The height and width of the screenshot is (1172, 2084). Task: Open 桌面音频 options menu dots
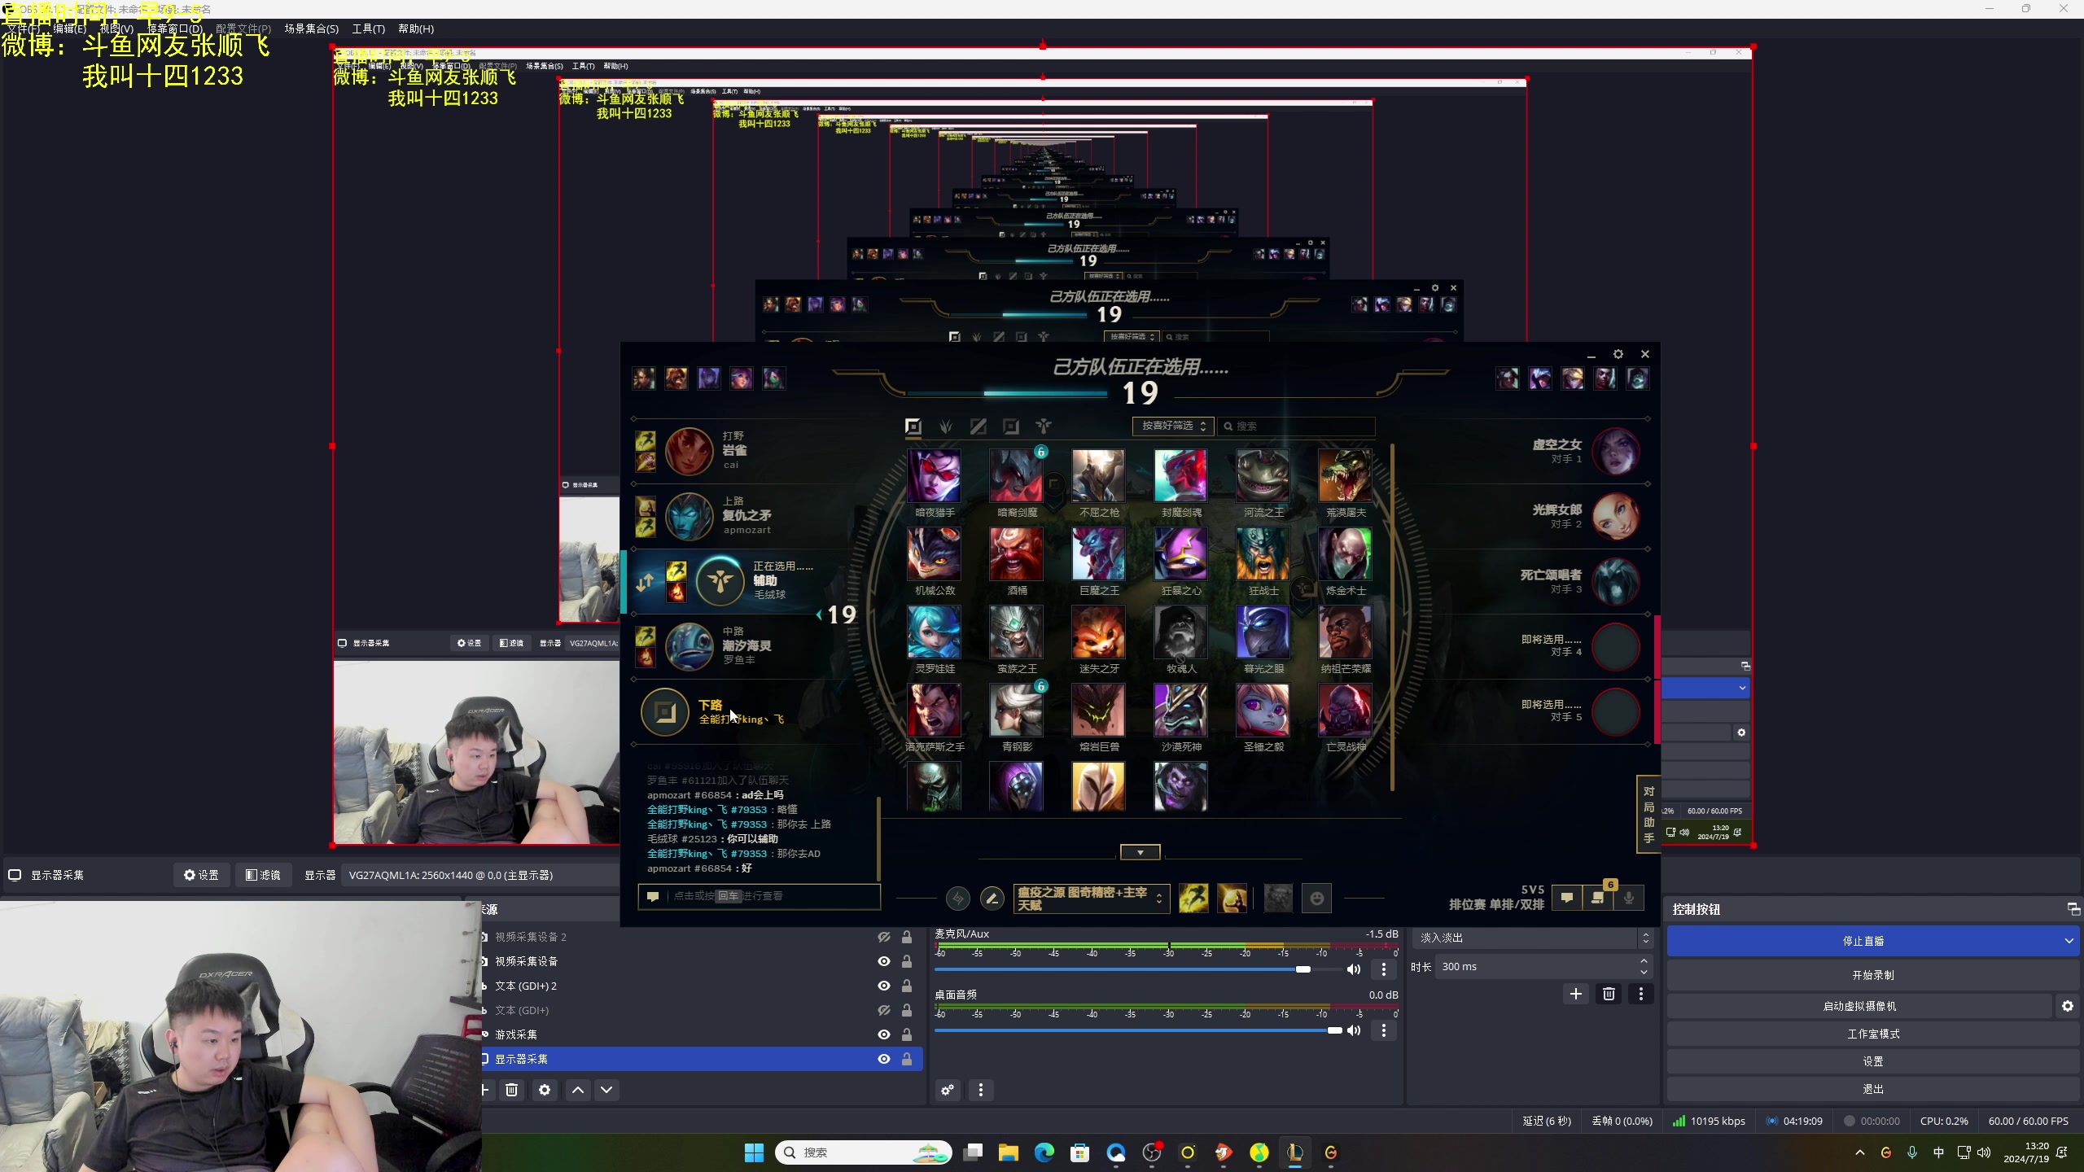pyautogui.click(x=1383, y=1030)
